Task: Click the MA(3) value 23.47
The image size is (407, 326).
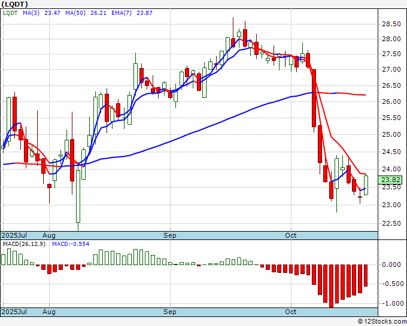Action: click(52, 13)
